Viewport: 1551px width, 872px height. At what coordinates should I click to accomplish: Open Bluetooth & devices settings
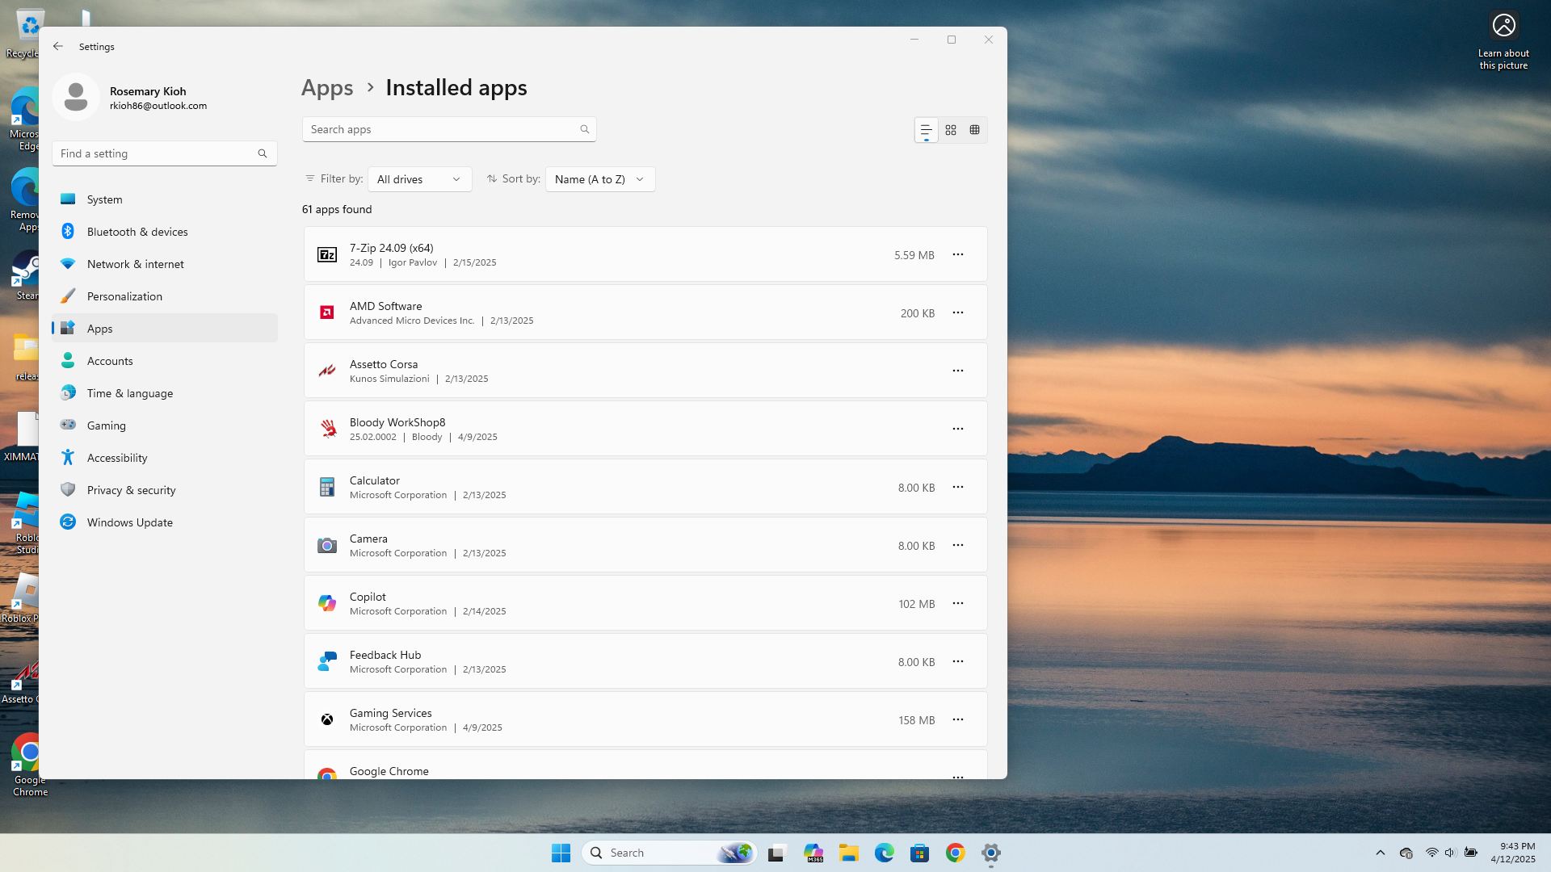(165, 232)
